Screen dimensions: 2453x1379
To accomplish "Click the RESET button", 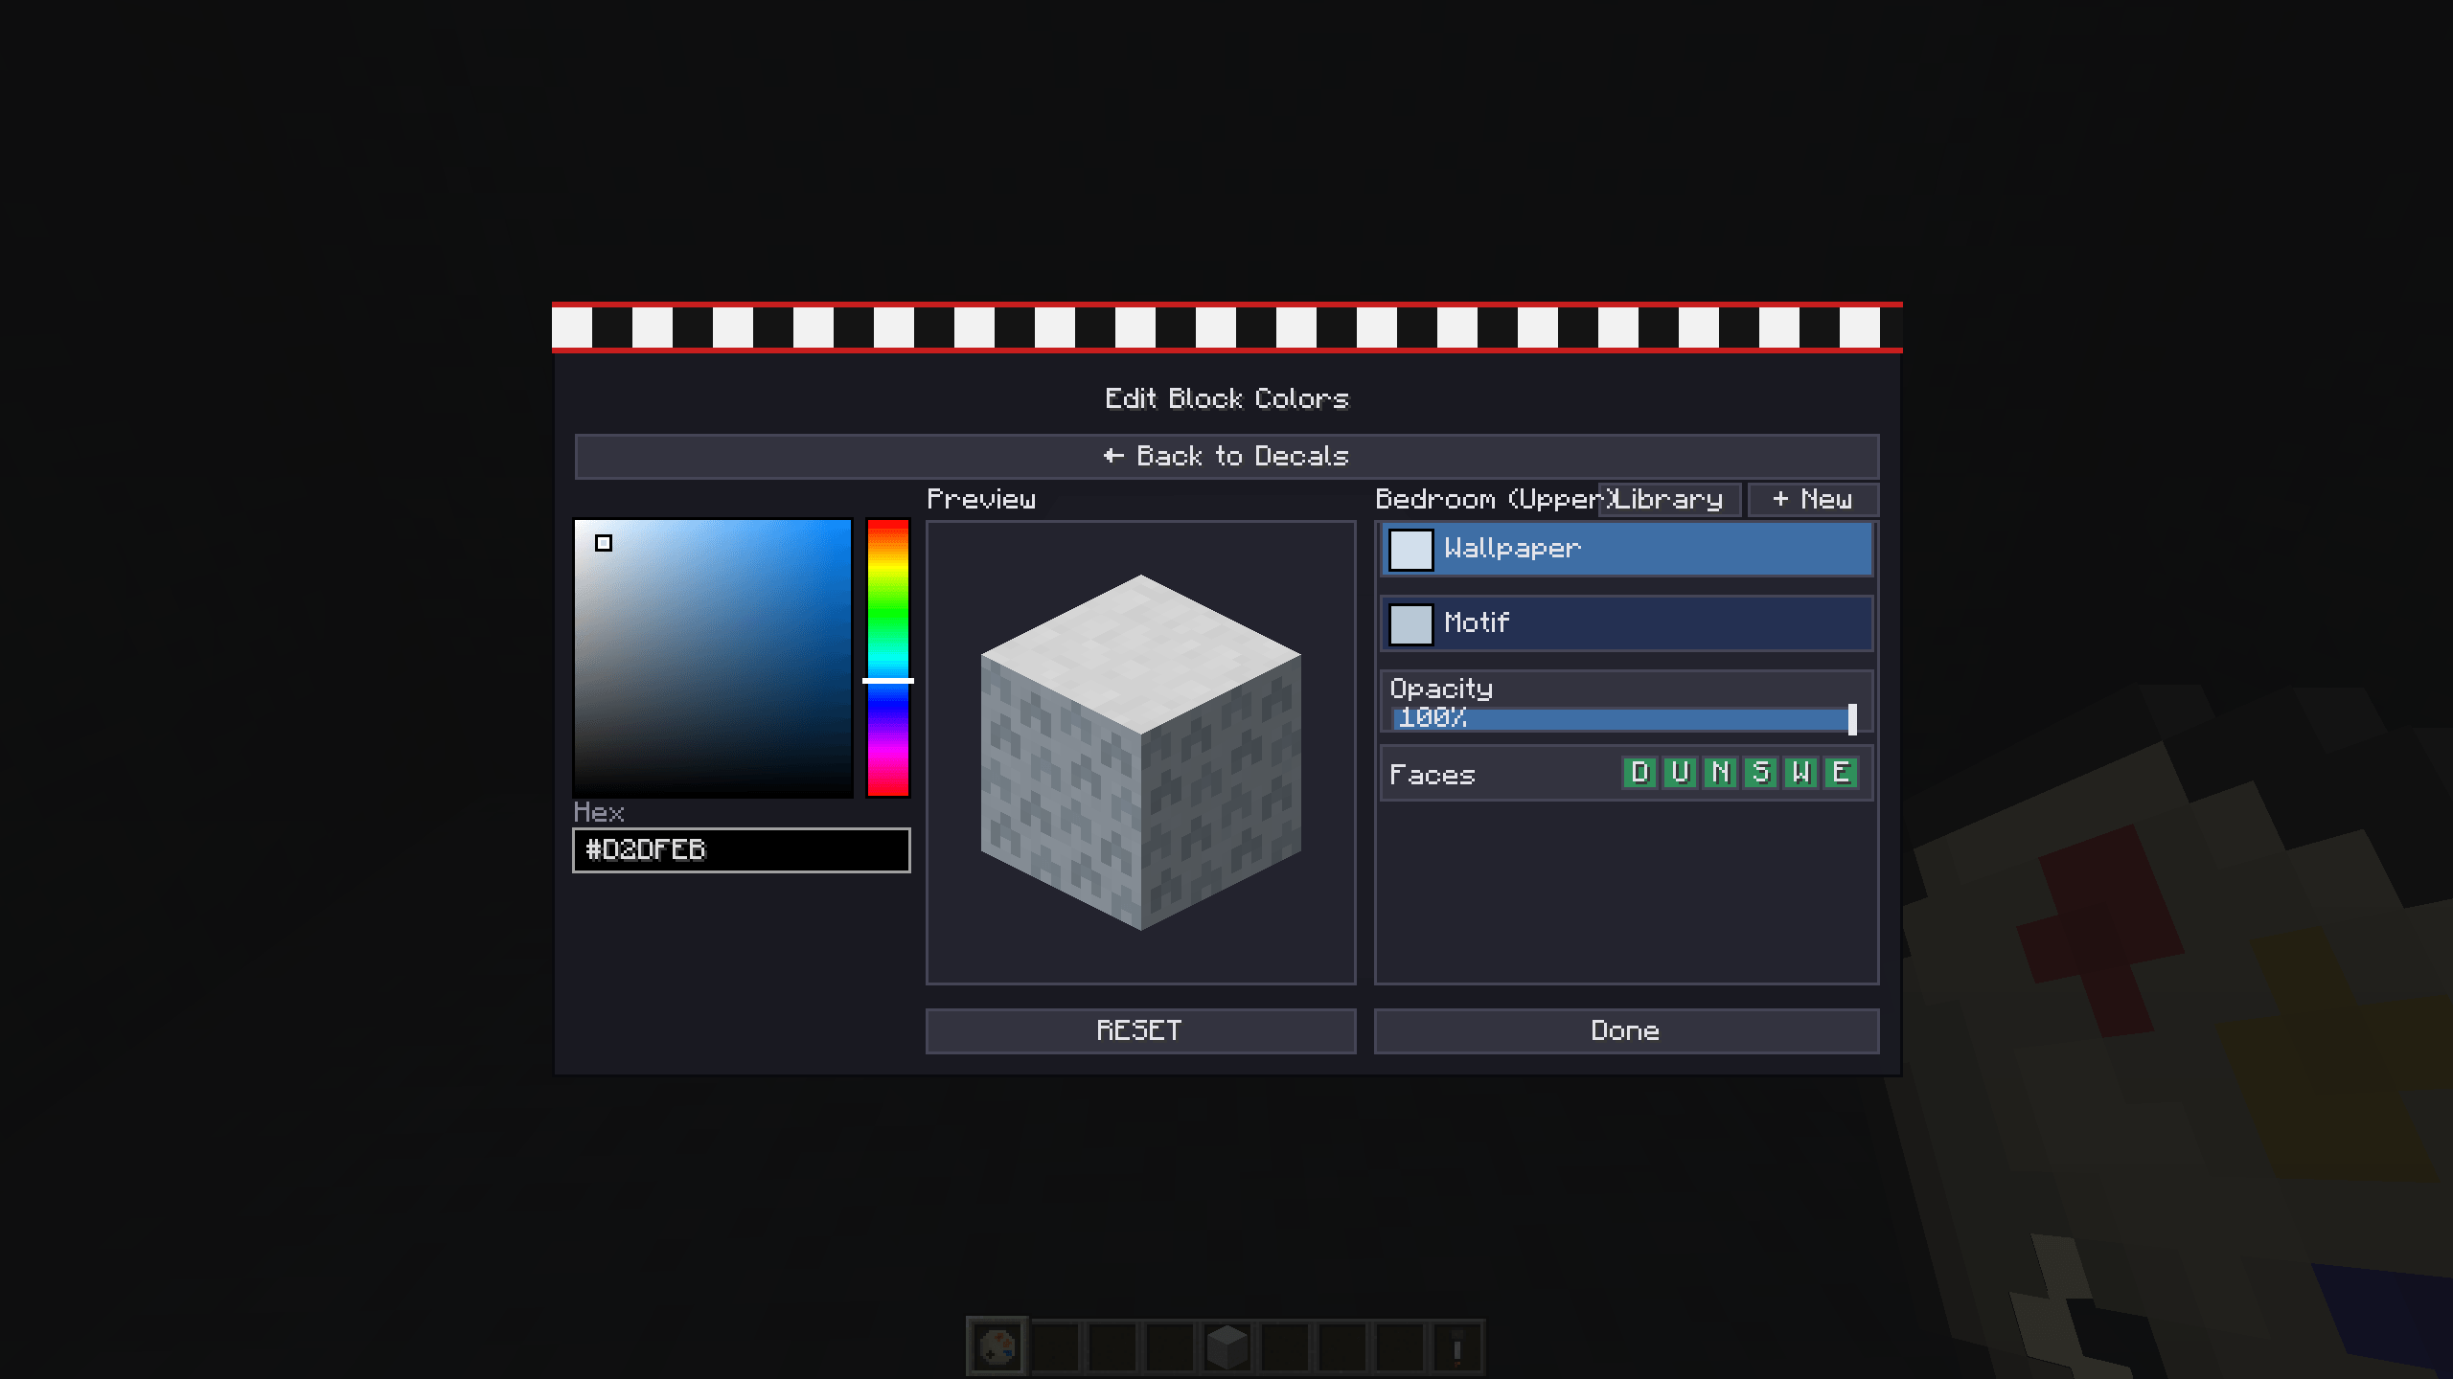I will click(1140, 1031).
